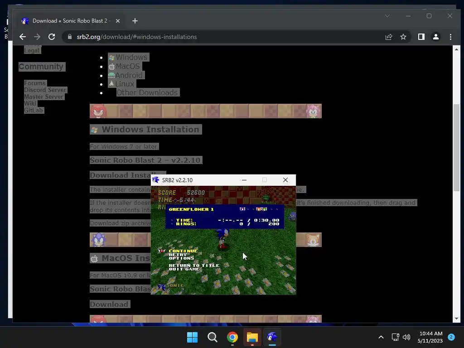
Task: Click Chrome's forward navigation arrow
Action: pos(37,37)
